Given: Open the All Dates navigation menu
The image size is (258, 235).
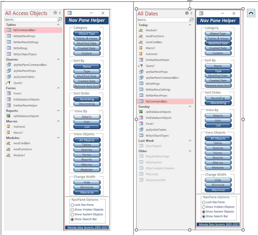Looking at the screenshot, I should (x=186, y=13).
